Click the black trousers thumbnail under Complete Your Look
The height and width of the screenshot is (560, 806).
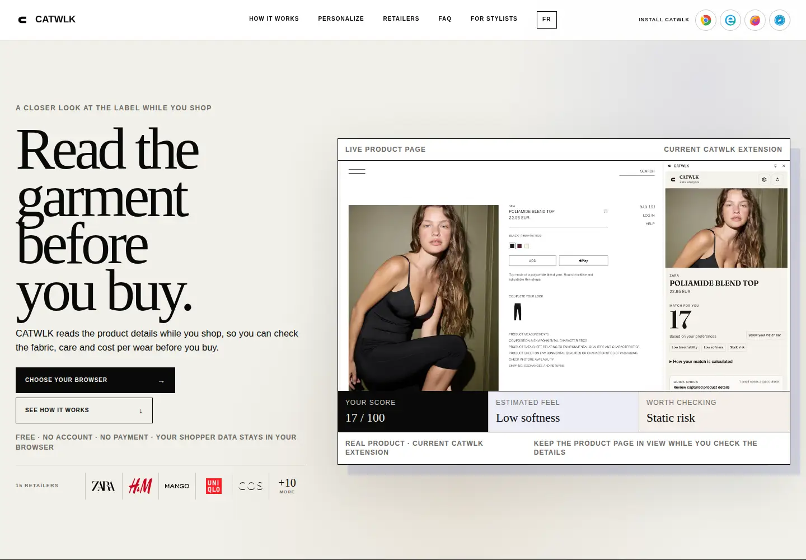click(518, 312)
